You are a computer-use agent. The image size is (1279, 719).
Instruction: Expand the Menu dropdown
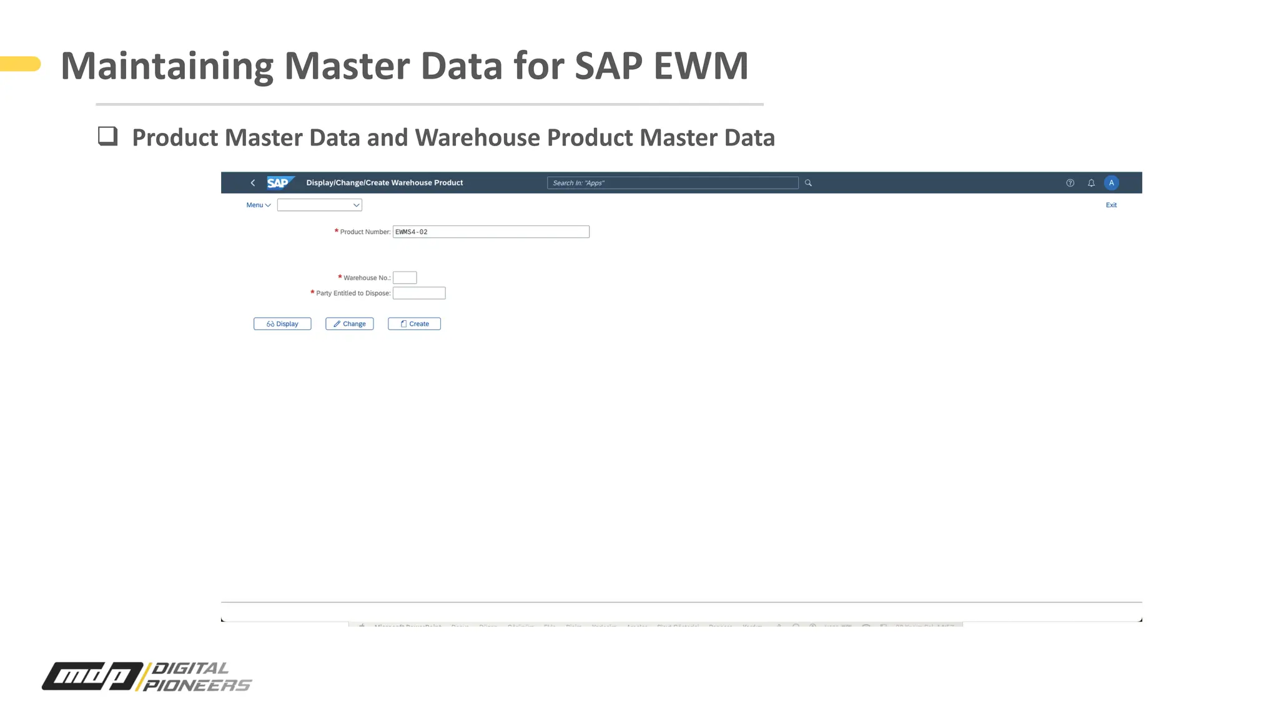(259, 205)
